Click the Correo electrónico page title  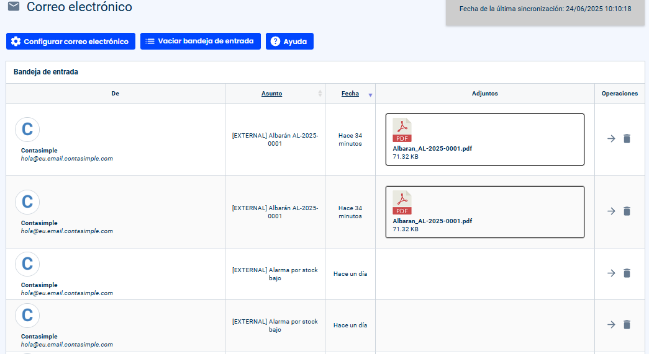tap(79, 7)
